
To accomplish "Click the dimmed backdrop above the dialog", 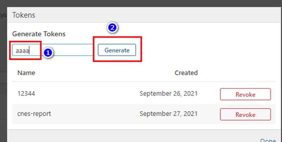I will 140,3.
